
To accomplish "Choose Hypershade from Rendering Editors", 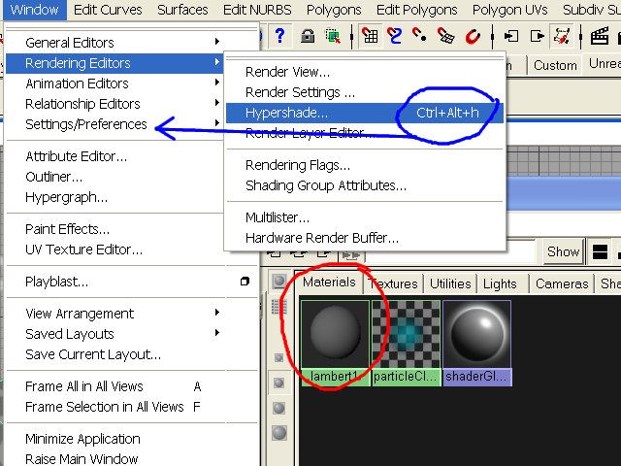I will coord(286,113).
